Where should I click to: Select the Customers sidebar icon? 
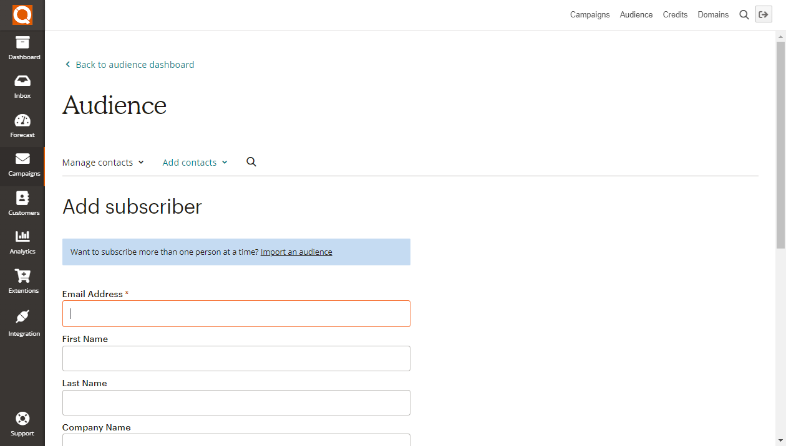pos(22,199)
